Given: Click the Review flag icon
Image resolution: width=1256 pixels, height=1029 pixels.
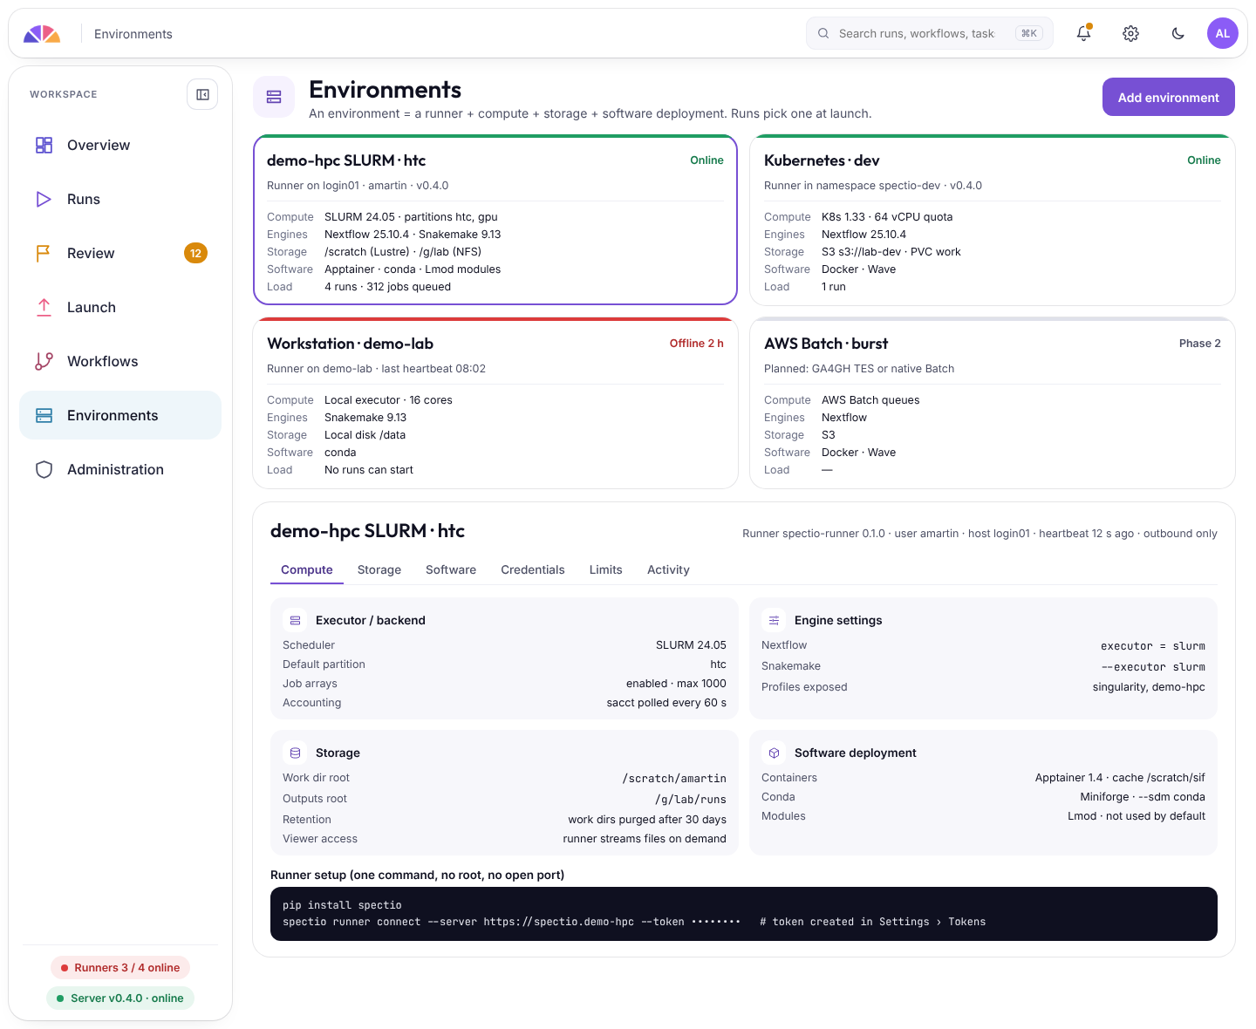Looking at the screenshot, I should pyautogui.click(x=44, y=253).
